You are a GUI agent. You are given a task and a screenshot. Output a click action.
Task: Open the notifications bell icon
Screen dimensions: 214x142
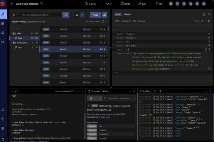click(3, 110)
